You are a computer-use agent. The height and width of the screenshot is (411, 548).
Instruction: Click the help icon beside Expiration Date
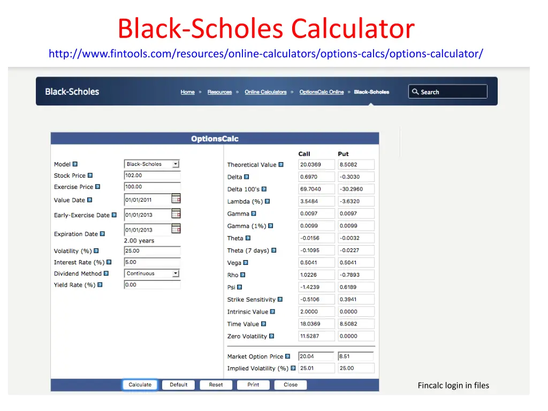[x=102, y=234]
